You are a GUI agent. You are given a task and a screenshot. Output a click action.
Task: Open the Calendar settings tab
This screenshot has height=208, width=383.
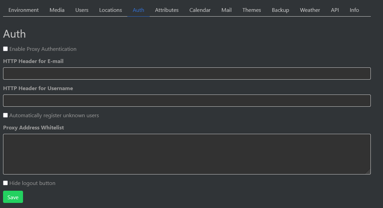(x=200, y=10)
